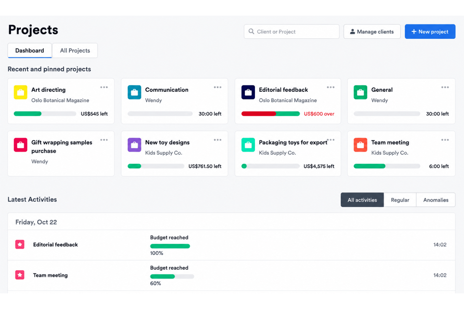Click the star icon beside Editorial feedback activity
The width and height of the screenshot is (464, 309).
(20, 245)
